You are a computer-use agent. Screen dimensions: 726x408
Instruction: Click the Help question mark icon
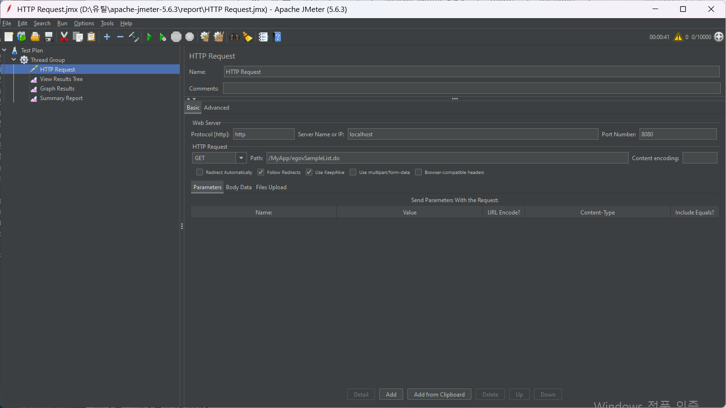pos(277,37)
